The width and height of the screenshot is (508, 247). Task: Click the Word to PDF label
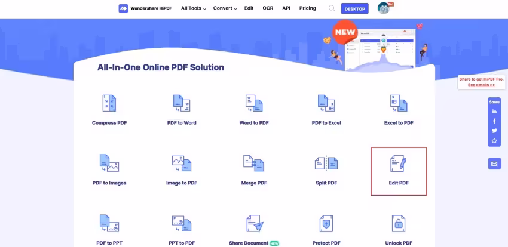pyautogui.click(x=254, y=123)
